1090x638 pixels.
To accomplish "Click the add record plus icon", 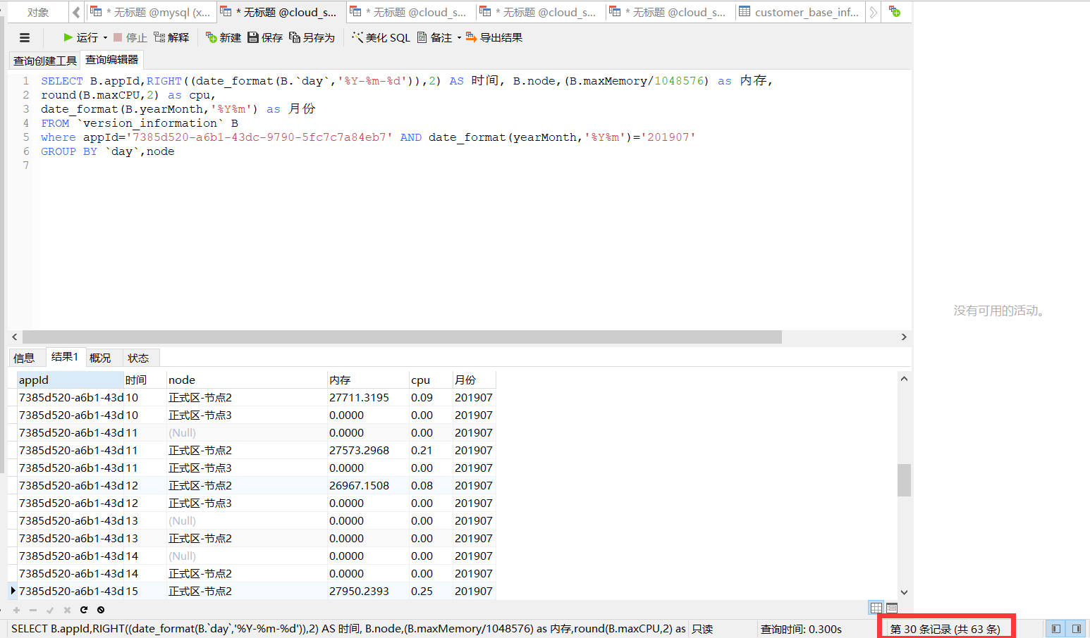I will (16, 610).
